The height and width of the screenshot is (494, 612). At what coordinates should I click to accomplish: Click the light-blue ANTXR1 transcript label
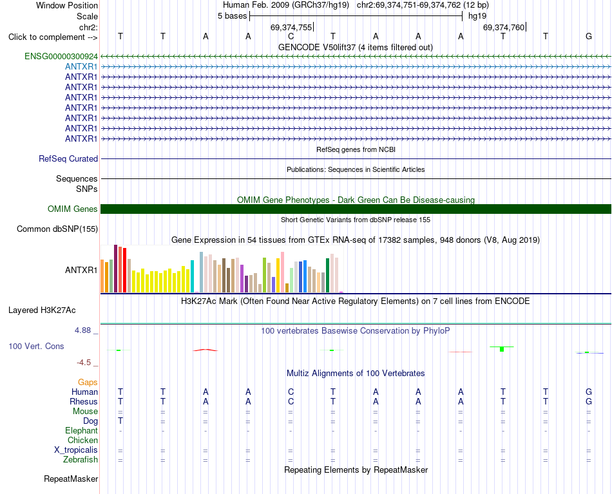(81, 67)
